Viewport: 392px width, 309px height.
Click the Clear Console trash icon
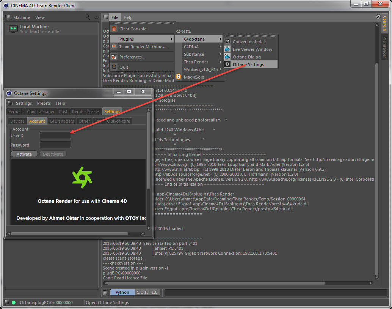tap(114, 29)
